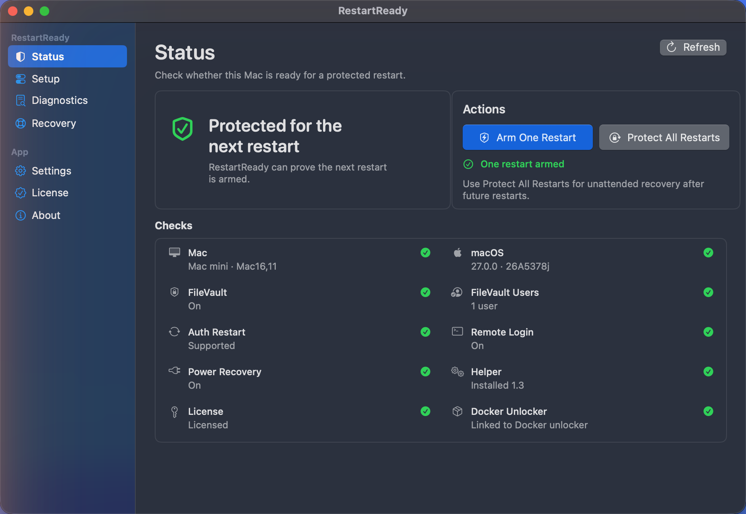This screenshot has width=746, height=514.
Task: Click the '27.0.0 · 26A5378j' version text
Action: coord(510,267)
